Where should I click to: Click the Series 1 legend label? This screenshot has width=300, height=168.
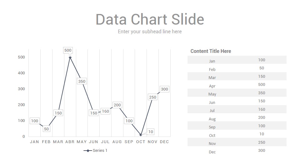tap(100, 151)
